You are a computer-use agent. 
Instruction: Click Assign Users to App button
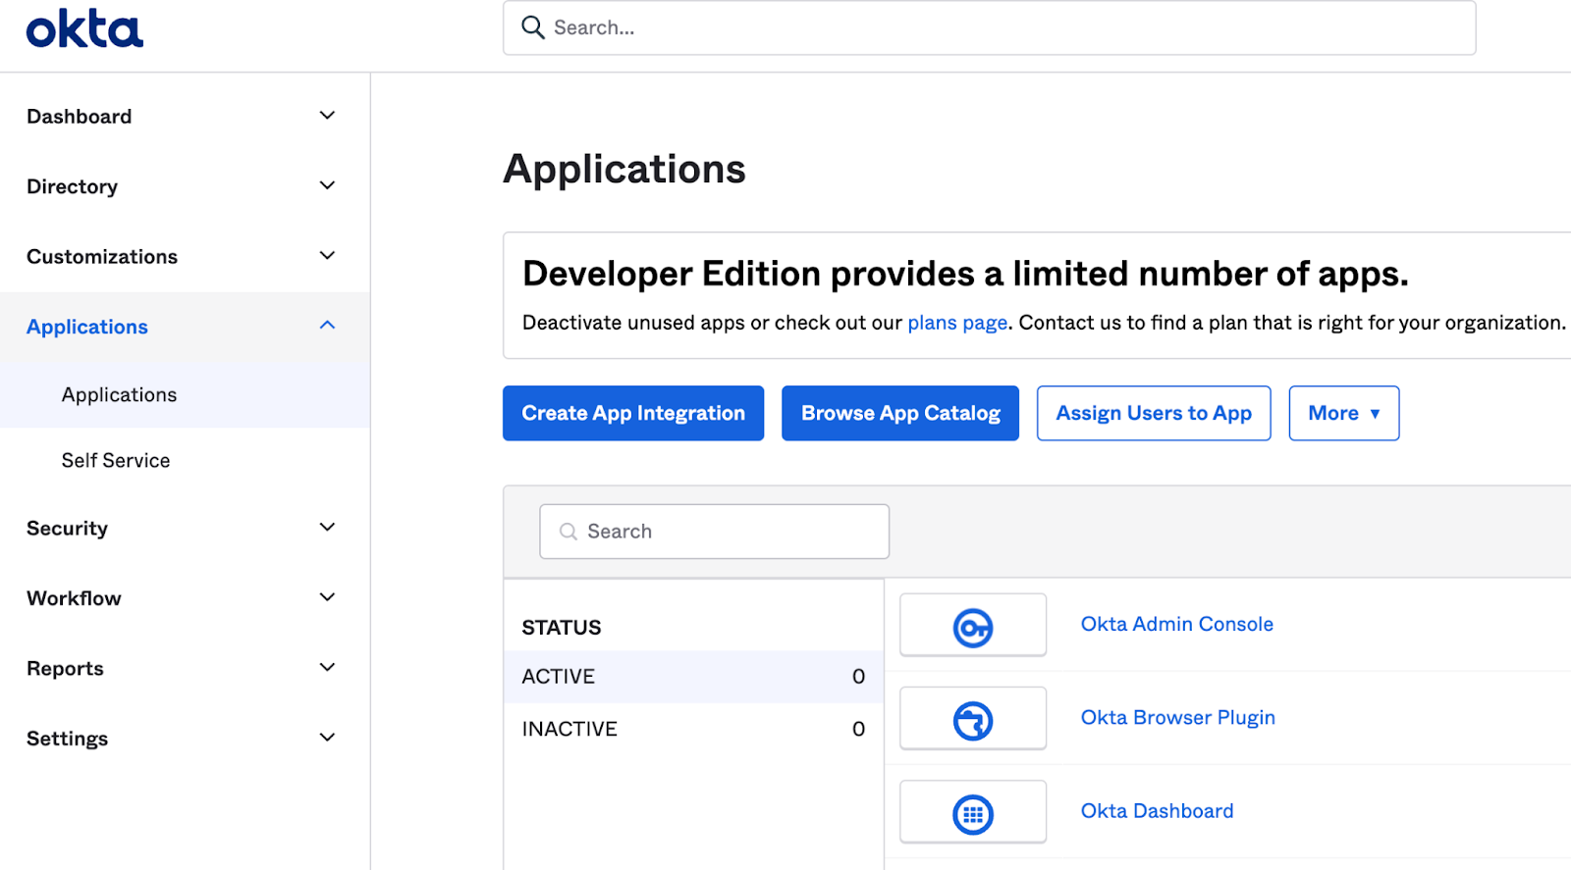pyautogui.click(x=1154, y=413)
